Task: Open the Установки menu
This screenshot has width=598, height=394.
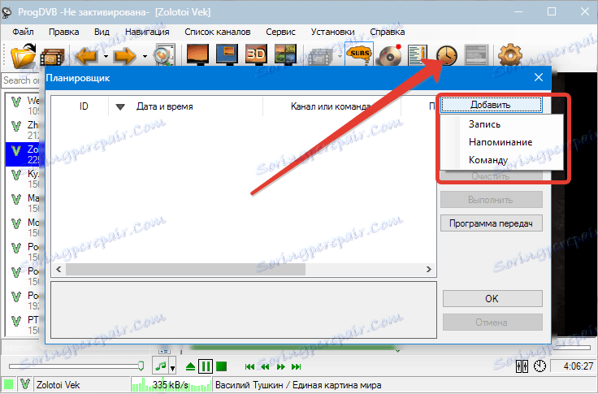Action: click(x=332, y=32)
